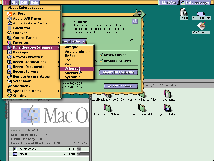214x161 pixels.
Task: Pick the Scherzo! scheme
Action: click(77, 69)
